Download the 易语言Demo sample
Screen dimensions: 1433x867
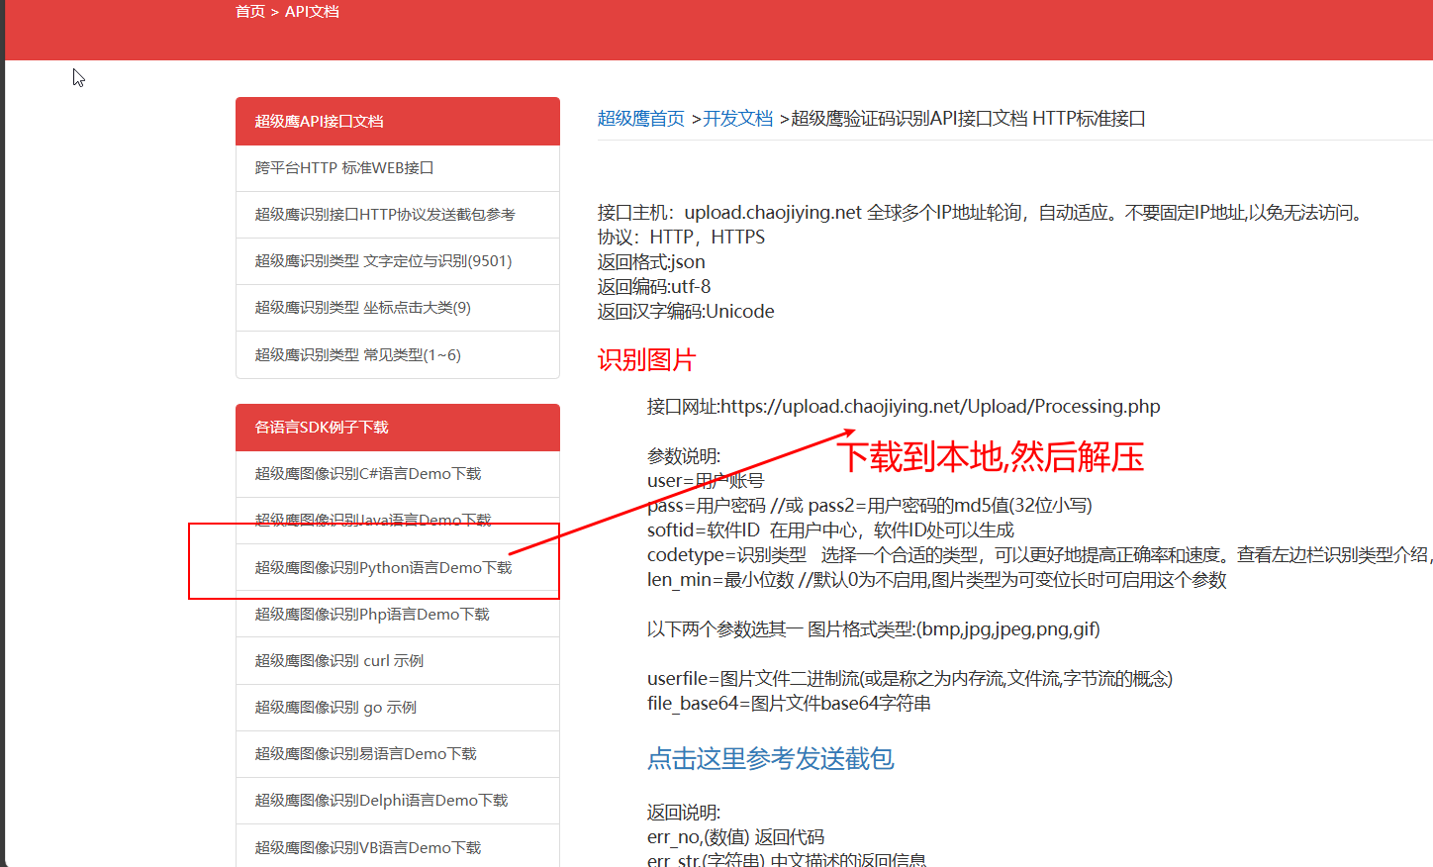[365, 754]
